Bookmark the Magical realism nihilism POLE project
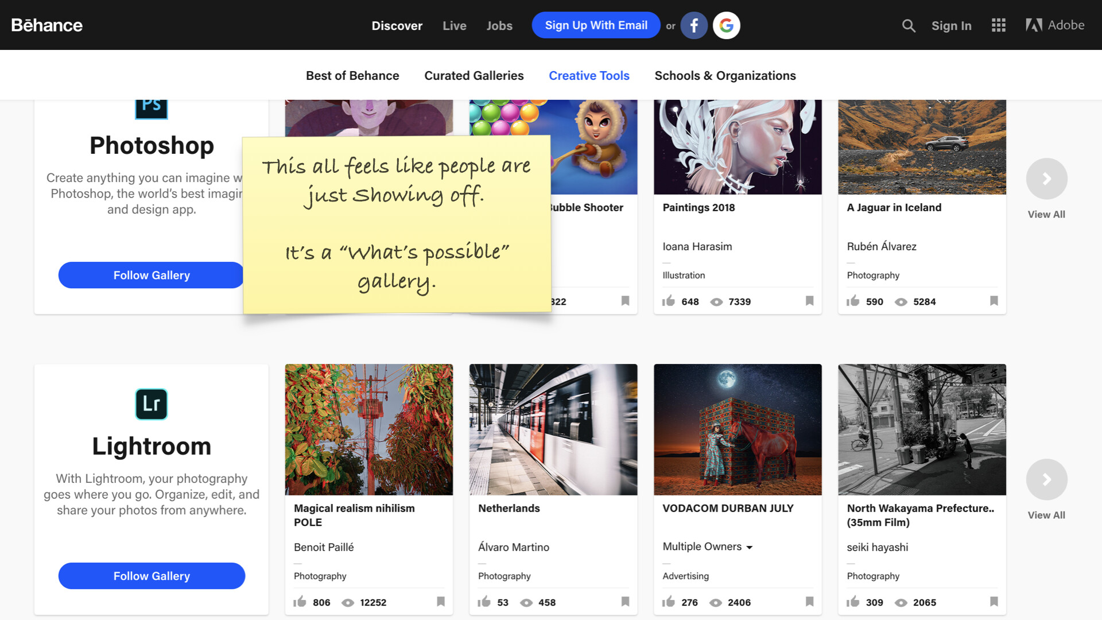 [x=440, y=602]
